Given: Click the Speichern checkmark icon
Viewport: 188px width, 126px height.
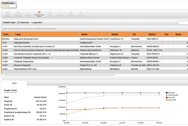Looking at the screenshot, I should pos(29,13).
